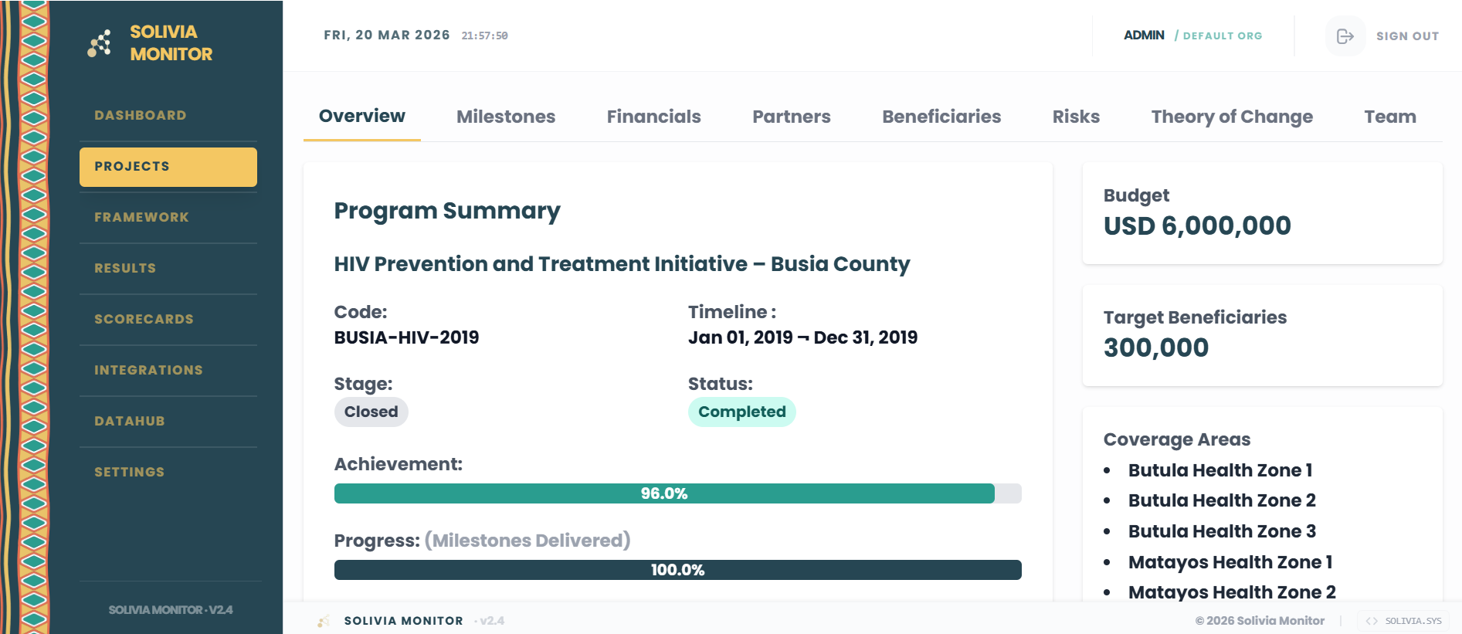Image resolution: width=1462 pixels, height=634 pixels.
Task: Switch to the Milestones tab
Action: tap(506, 117)
